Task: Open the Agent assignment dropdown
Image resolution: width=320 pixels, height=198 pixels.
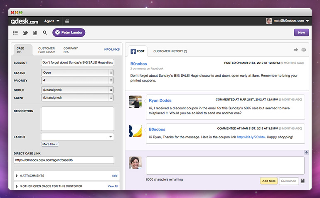Action: pyautogui.click(x=77, y=98)
